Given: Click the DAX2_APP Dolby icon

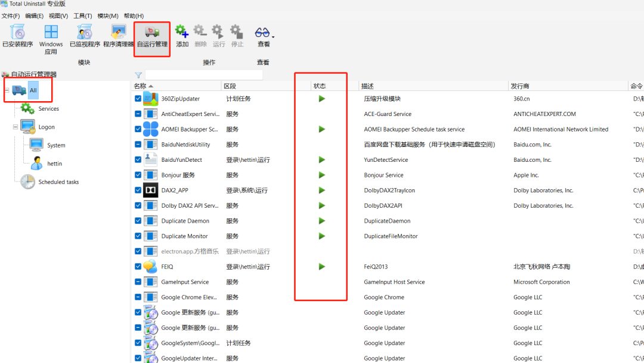Looking at the screenshot, I should coord(151,190).
